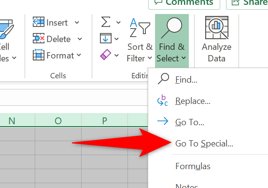This screenshot has width=268, height=188.
Task: Click the Find & Select magnifier icon
Action: coord(171,28)
